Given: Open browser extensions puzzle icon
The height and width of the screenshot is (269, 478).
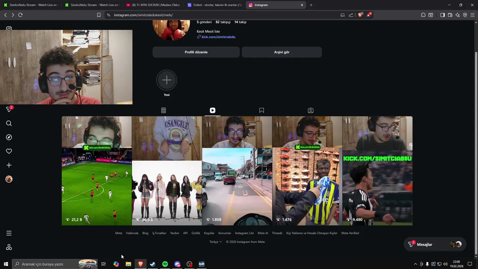Looking at the screenshot, I should click(423, 15).
